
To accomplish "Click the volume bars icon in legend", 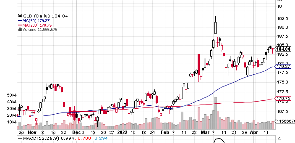I will [20, 30].
